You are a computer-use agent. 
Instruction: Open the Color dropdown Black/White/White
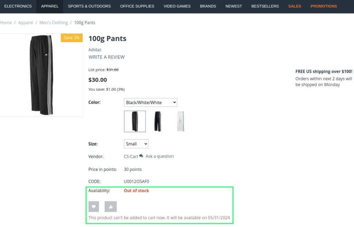point(150,102)
